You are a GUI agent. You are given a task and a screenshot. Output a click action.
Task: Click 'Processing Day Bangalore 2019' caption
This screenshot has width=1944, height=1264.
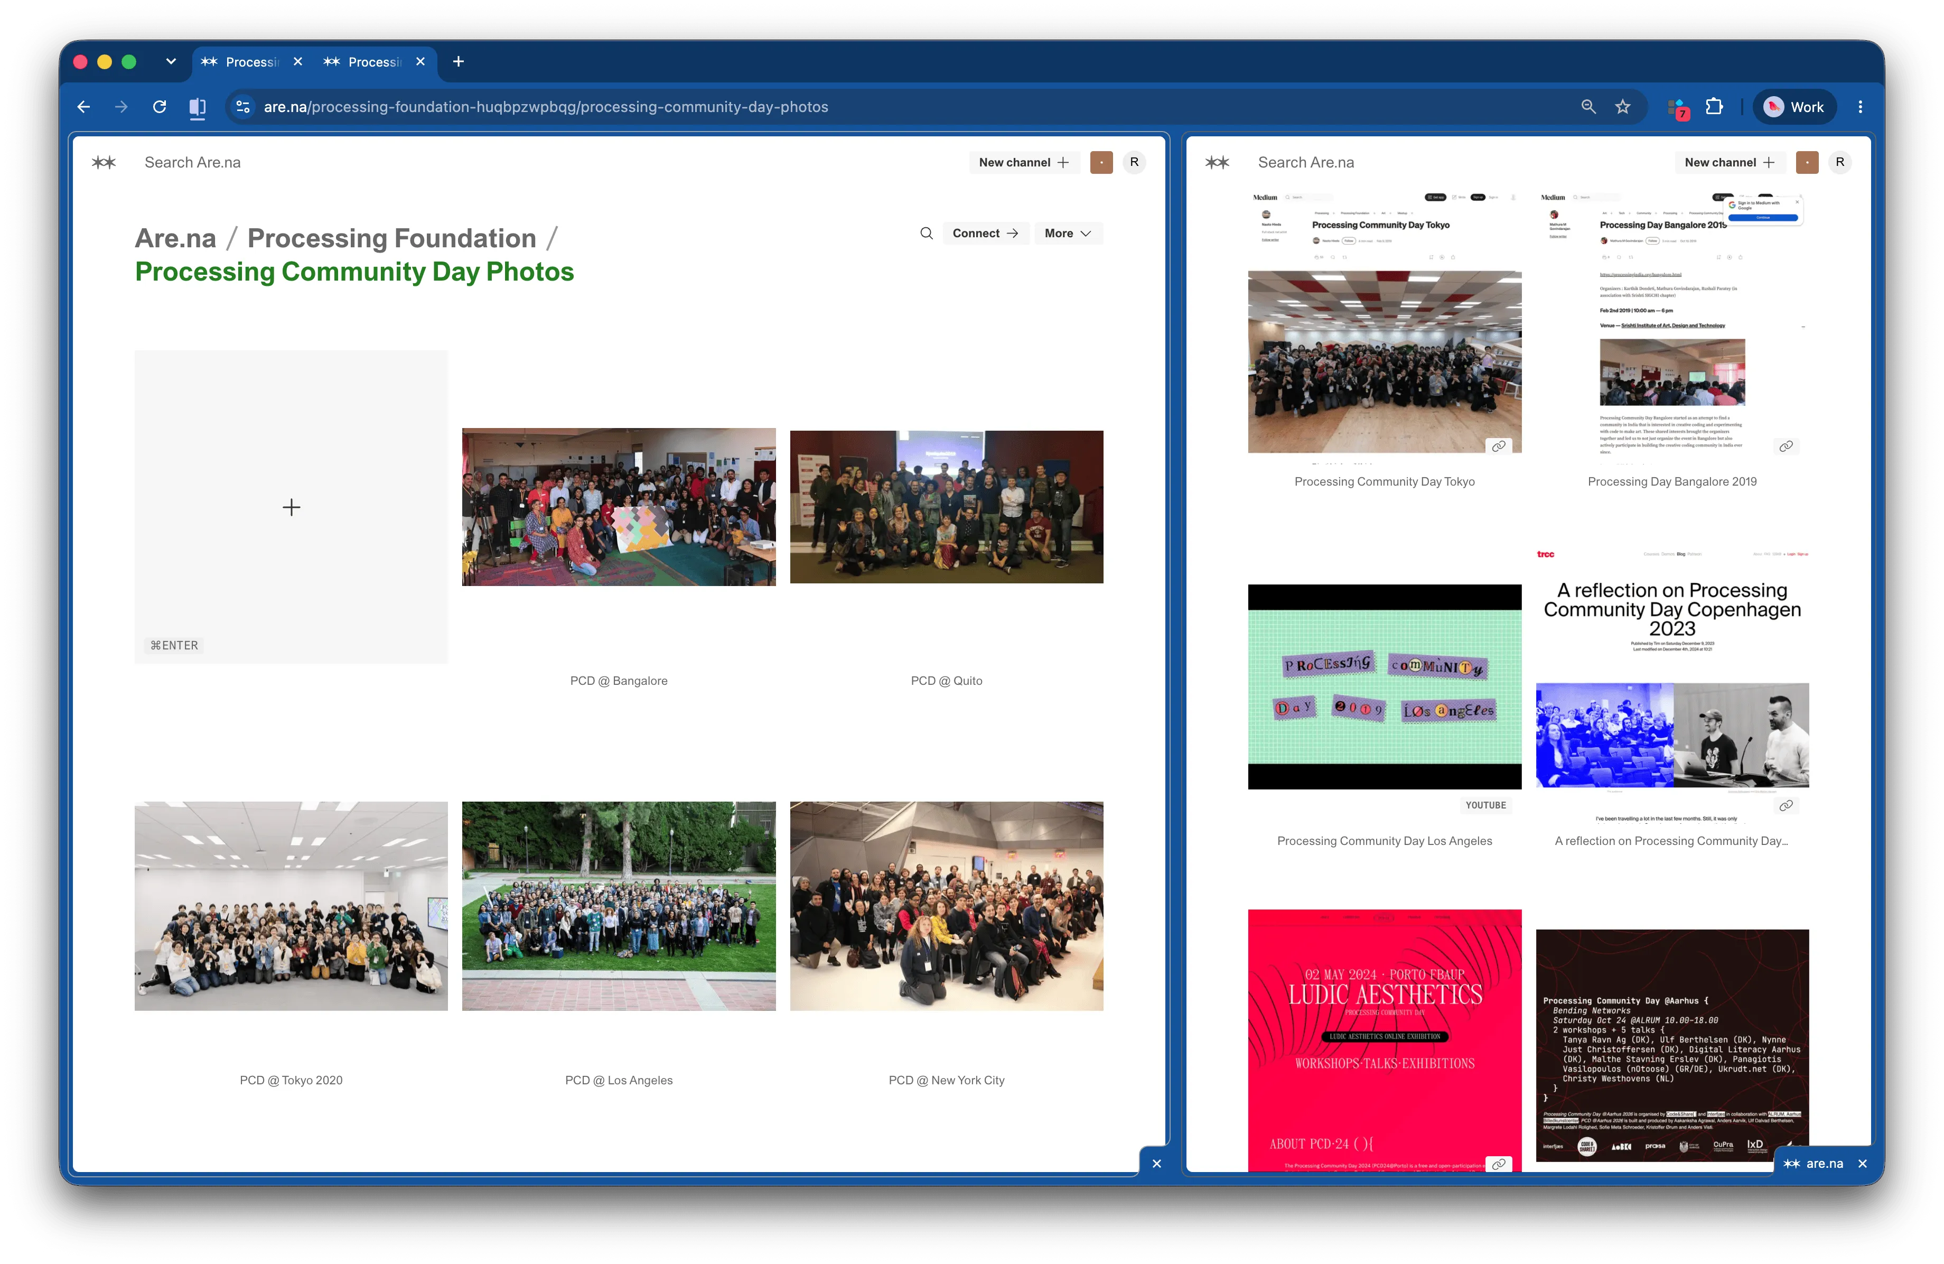pos(1672,482)
